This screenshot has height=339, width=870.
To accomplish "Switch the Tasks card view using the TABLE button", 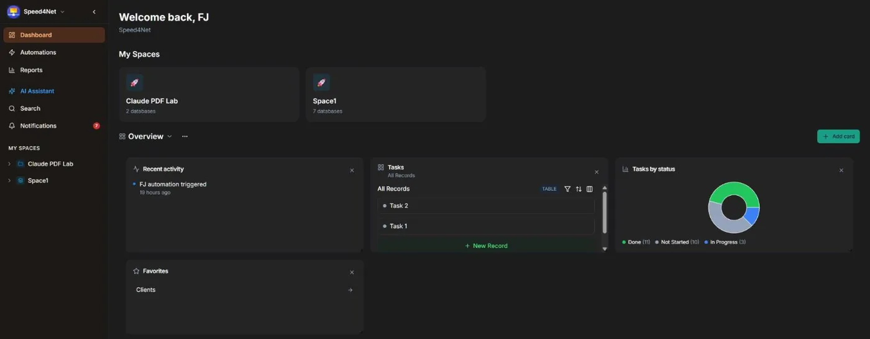I will tap(549, 189).
